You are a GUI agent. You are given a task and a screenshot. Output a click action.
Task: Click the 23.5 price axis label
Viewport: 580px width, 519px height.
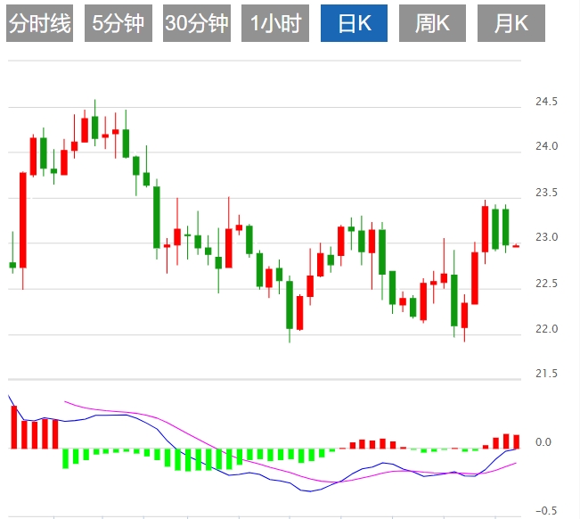pos(546,193)
